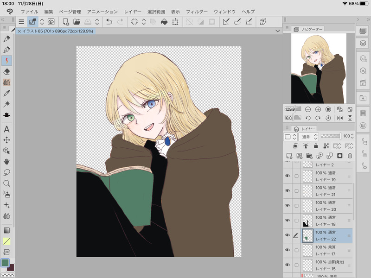371x278 pixels.
Task: Rotate canvas left in Navigator
Action: (x=307, y=118)
